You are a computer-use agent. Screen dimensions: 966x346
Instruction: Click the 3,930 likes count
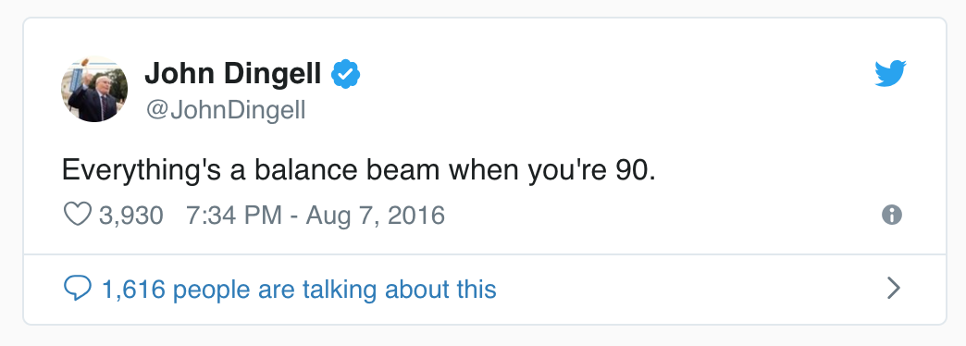coord(131,216)
